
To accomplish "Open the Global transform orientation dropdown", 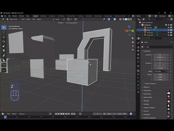I will tap(57, 19).
